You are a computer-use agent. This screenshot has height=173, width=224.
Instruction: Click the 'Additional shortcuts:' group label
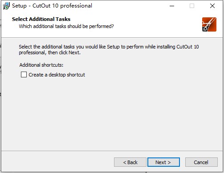tap(41, 65)
